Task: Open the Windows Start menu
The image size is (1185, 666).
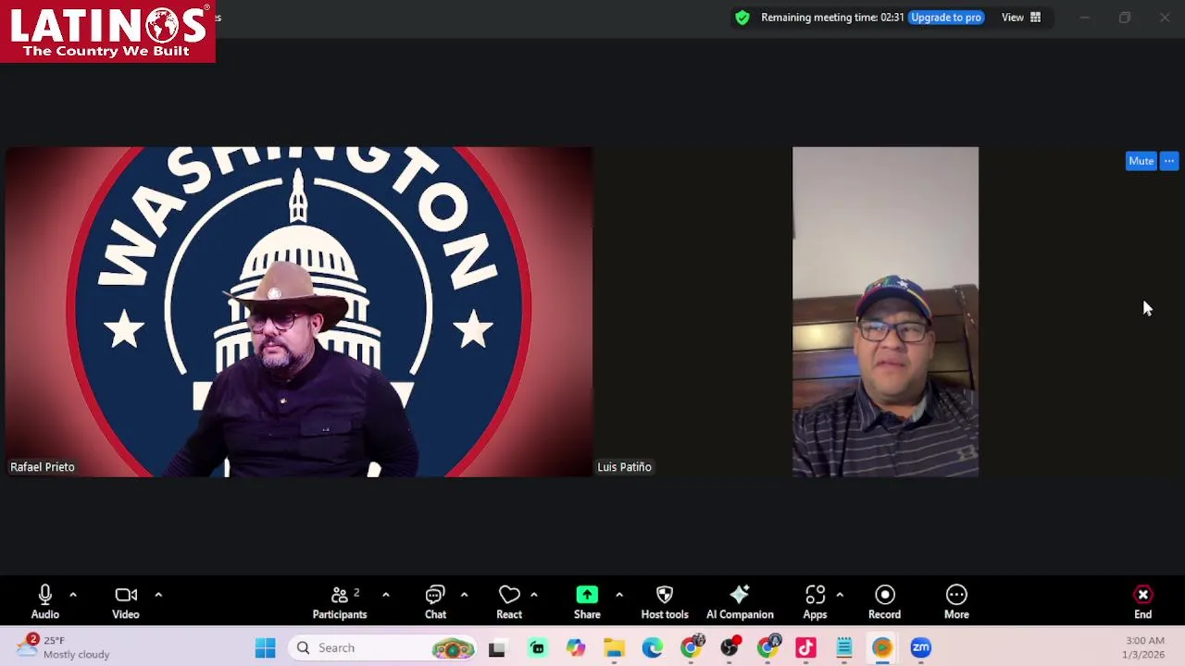Action: [x=265, y=647]
